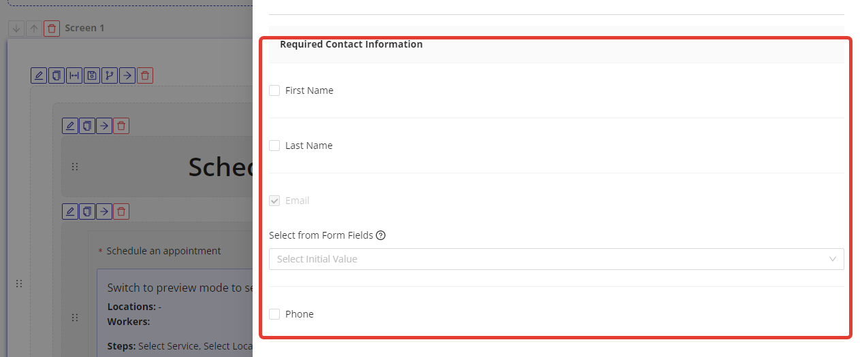860x357 pixels.
Task: Delete Screen 1 using the red trash icon
Action: click(x=52, y=29)
